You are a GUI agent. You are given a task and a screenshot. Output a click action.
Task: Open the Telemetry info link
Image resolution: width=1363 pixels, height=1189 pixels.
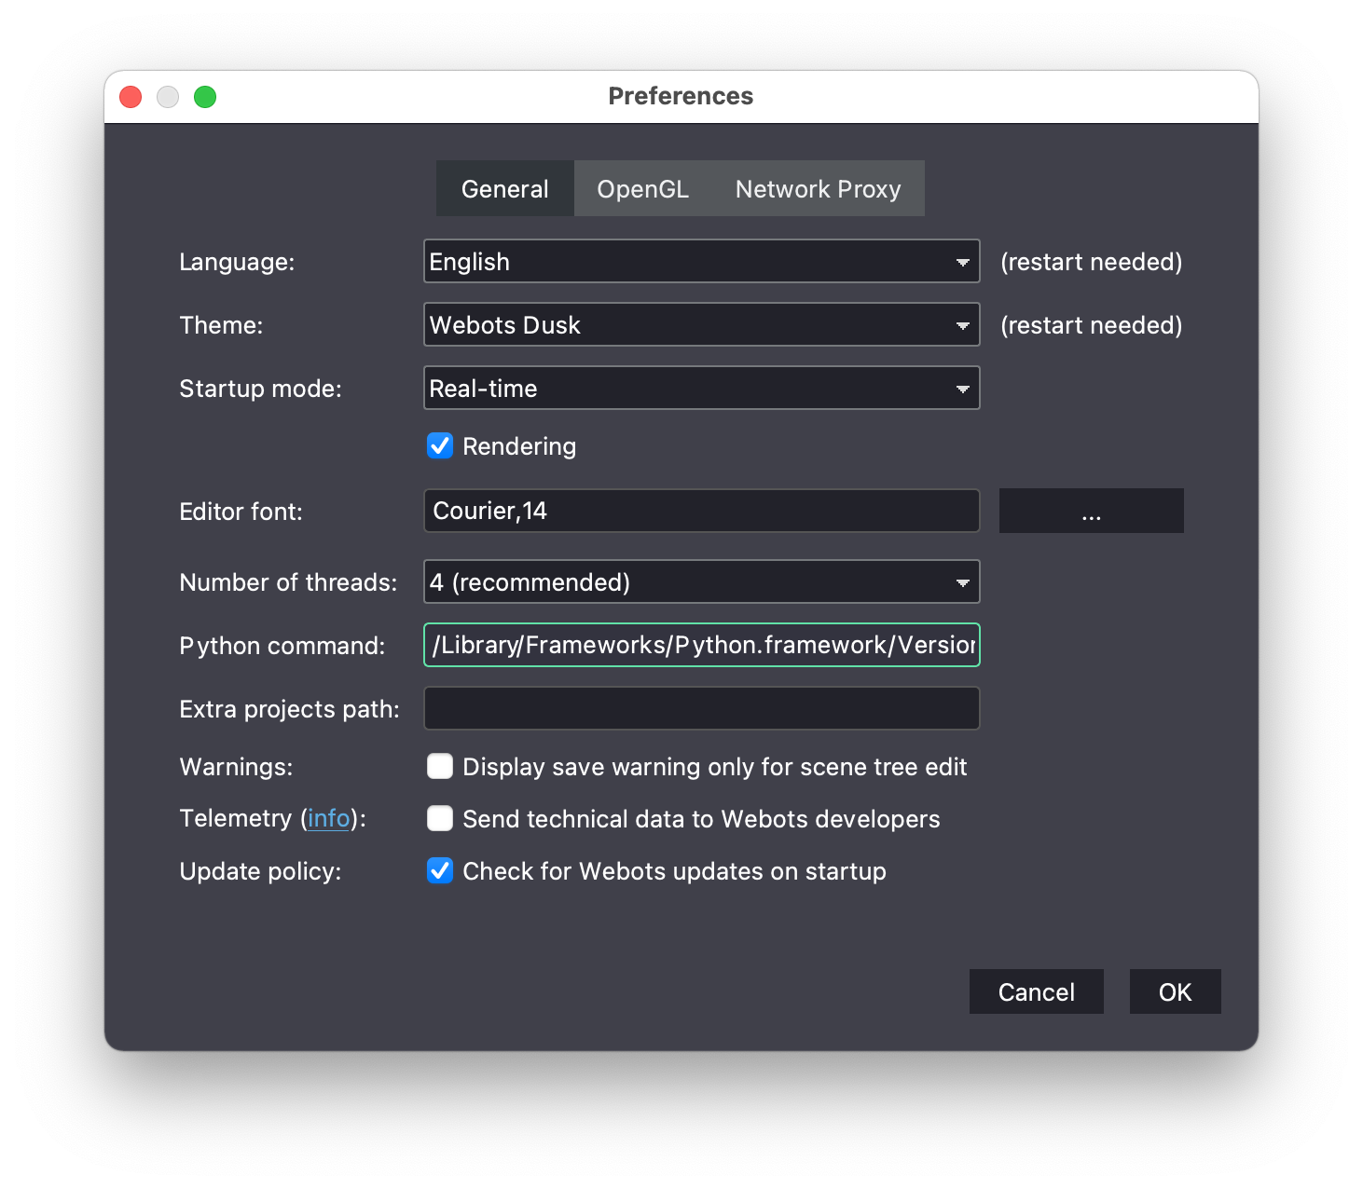coord(328,819)
